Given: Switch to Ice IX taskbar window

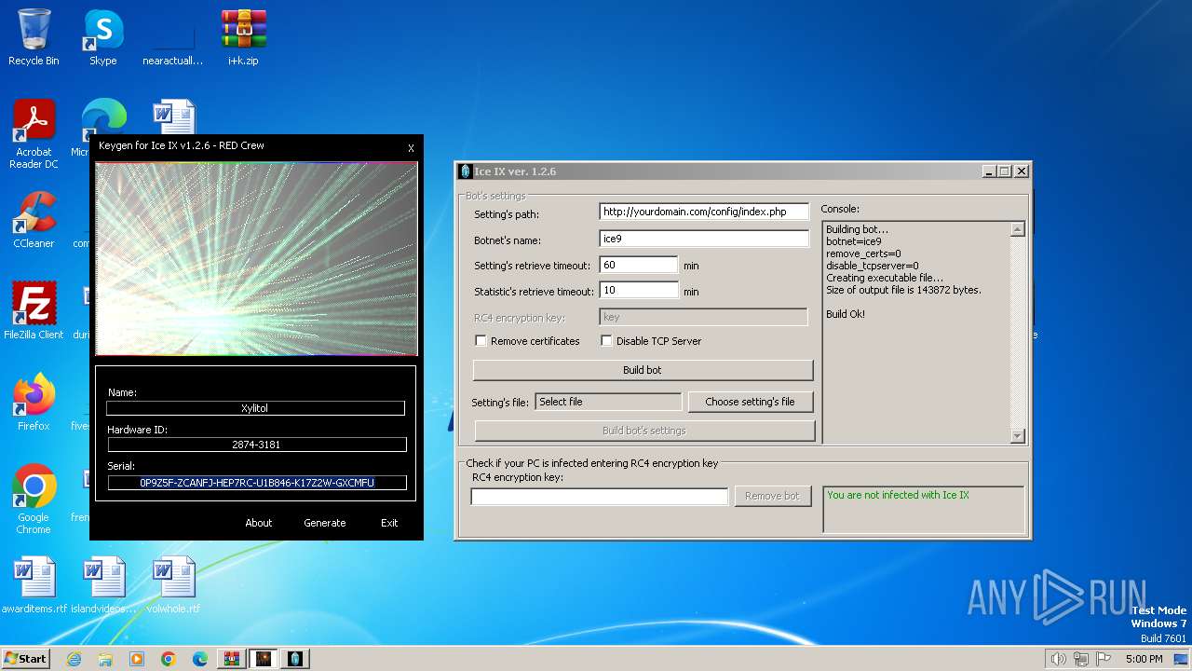Looking at the screenshot, I should [295, 659].
